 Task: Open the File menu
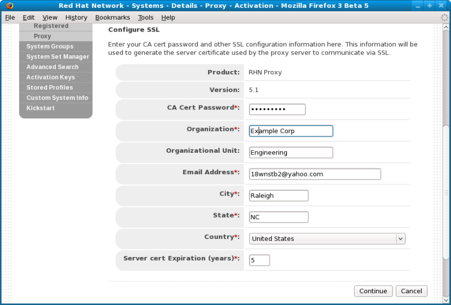coord(10,17)
